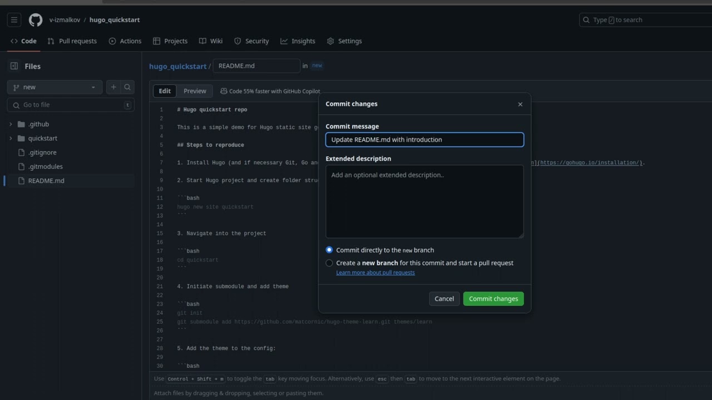The height and width of the screenshot is (400, 712).
Task: Search files using magnifier icon button
Action: [x=127, y=87]
